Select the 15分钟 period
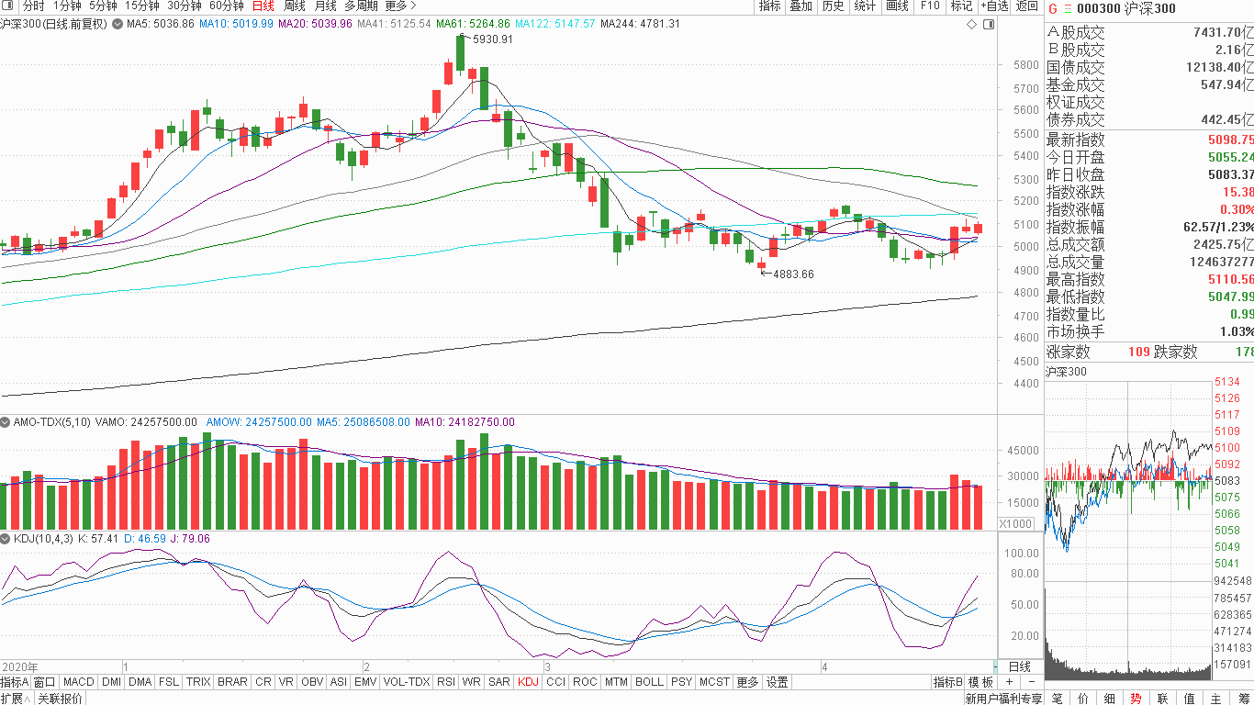1254x705 pixels. [142, 6]
